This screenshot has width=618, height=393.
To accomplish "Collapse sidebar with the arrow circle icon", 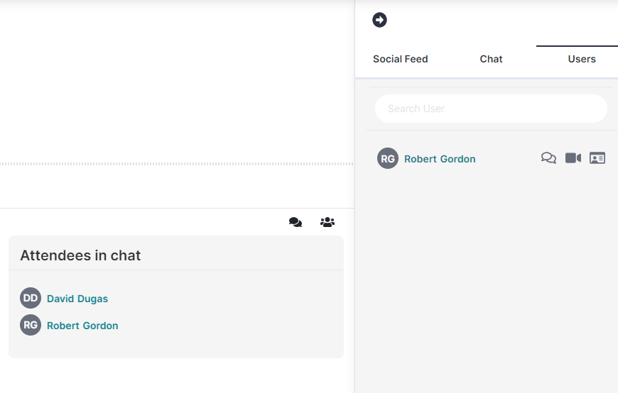I will tap(379, 20).
